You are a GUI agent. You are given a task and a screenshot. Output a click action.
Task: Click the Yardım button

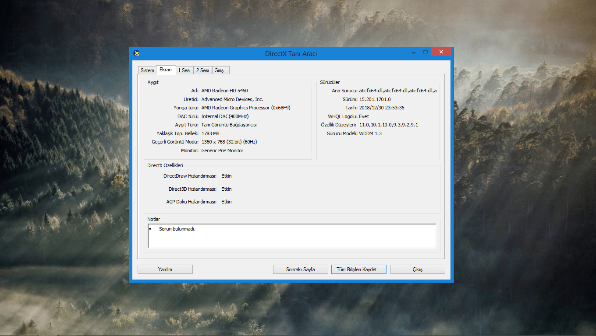[165, 269]
